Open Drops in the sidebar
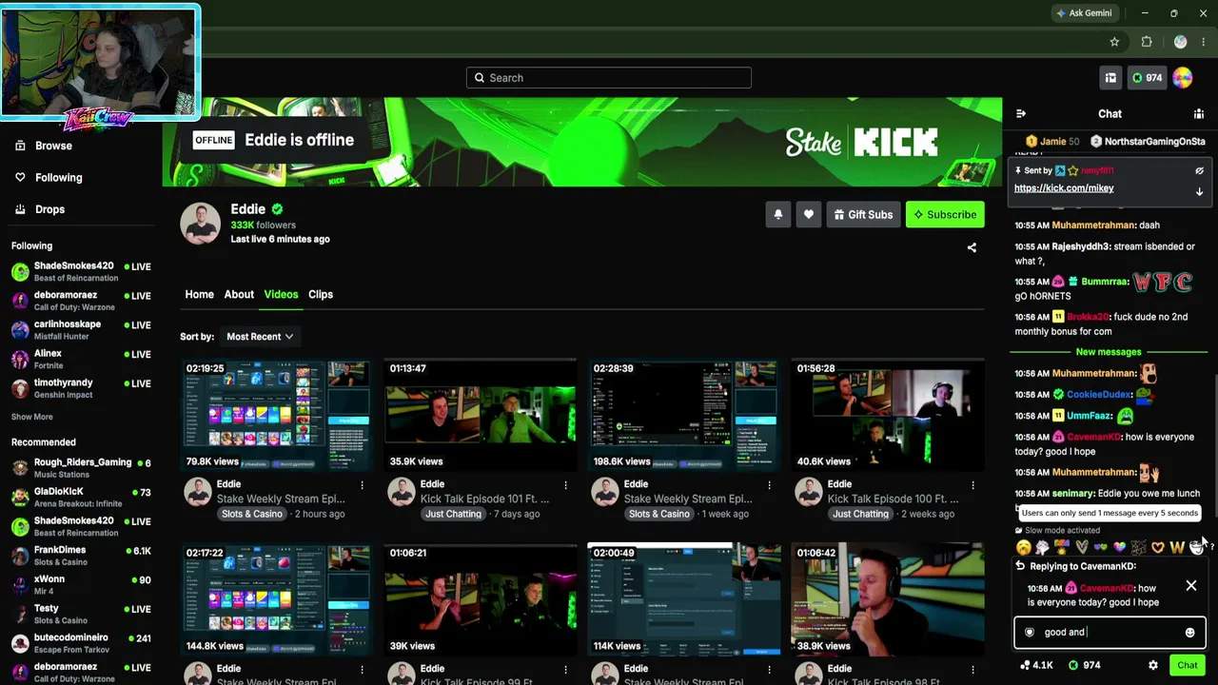The width and height of the screenshot is (1218, 685). pyautogui.click(x=39, y=209)
